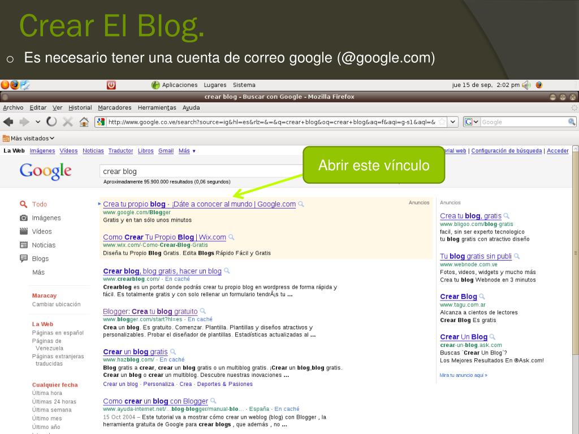Reload the page with the refresh icon

[x=51, y=121]
